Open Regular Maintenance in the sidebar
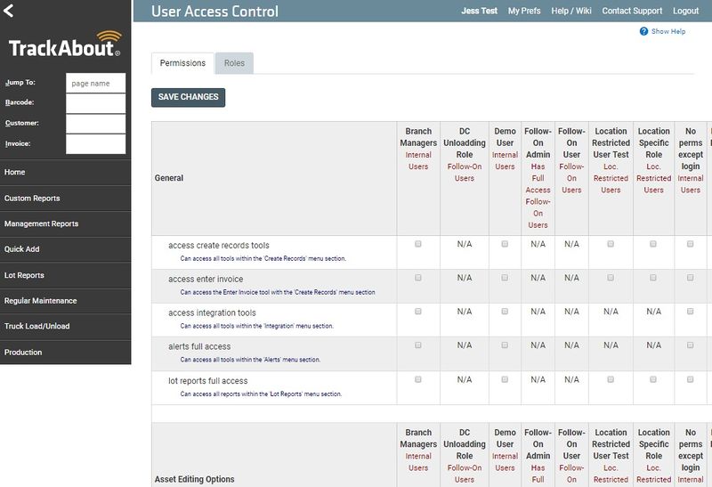712x487 pixels. pos(65,300)
